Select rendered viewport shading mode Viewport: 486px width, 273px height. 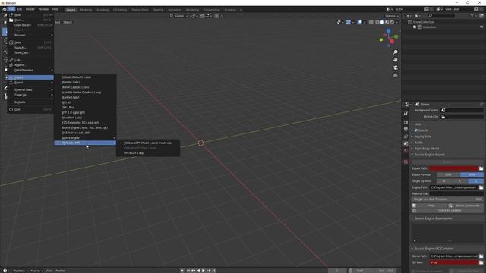coord(392,22)
